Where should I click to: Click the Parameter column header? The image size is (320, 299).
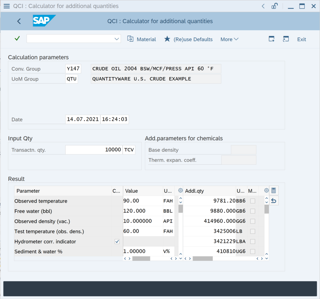pyautogui.click(x=63, y=191)
